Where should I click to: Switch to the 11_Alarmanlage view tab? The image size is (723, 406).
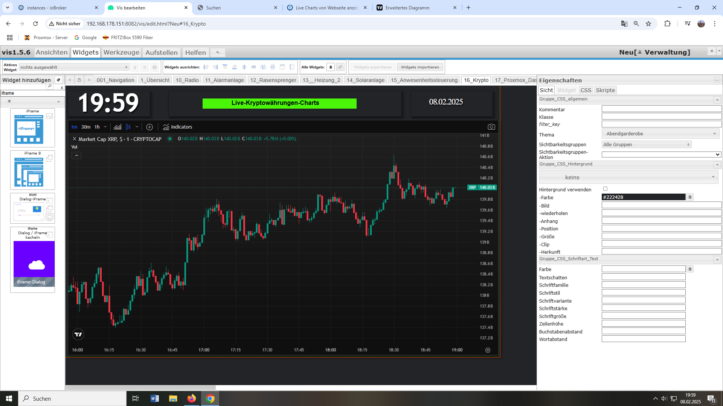tap(224, 80)
